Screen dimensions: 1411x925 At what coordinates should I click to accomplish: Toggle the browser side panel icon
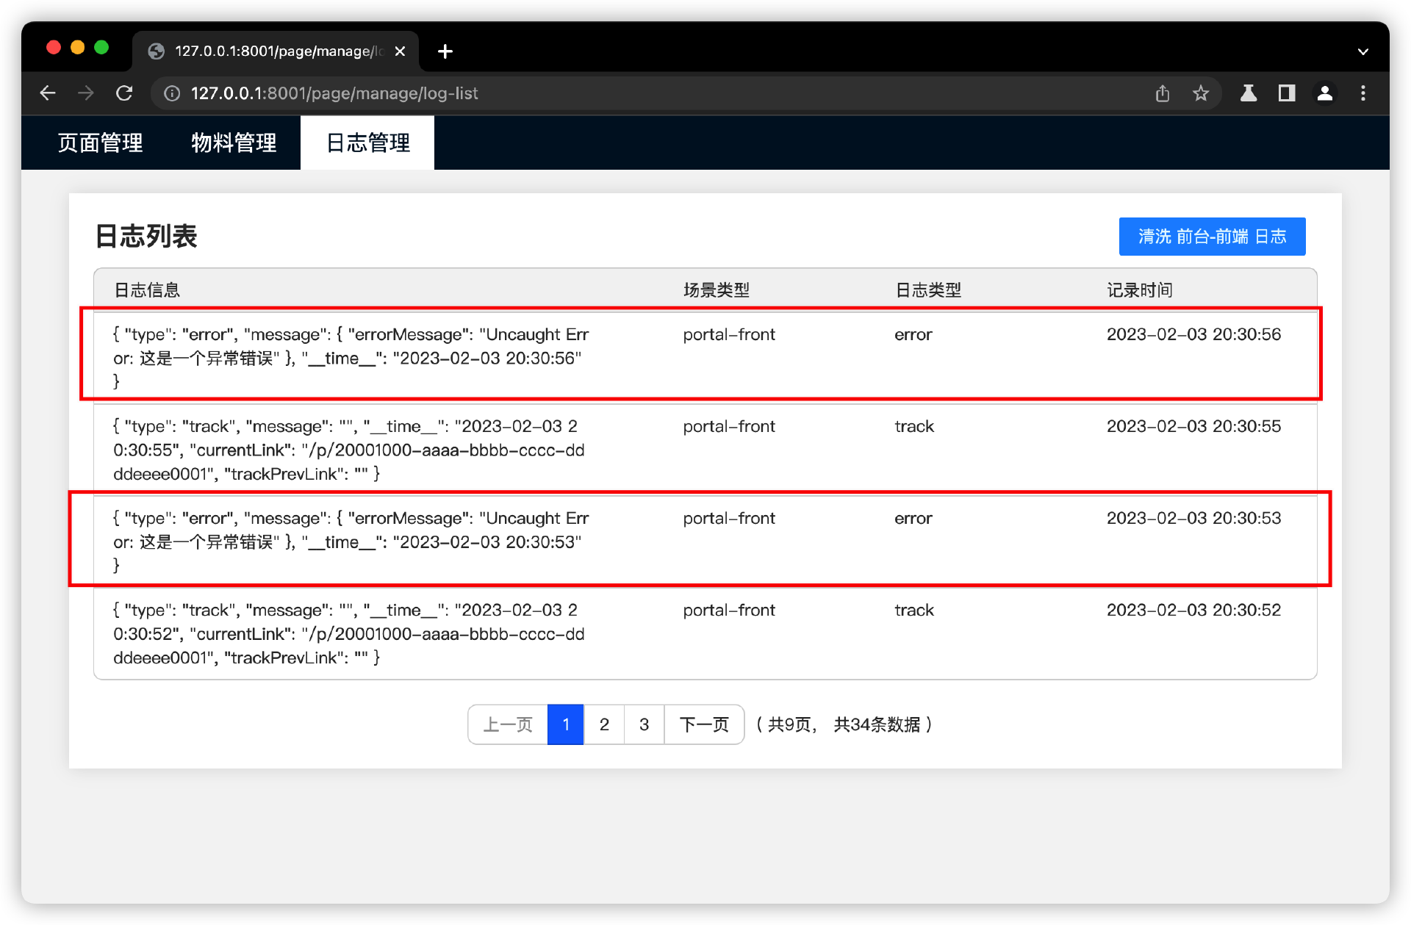point(1286,93)
